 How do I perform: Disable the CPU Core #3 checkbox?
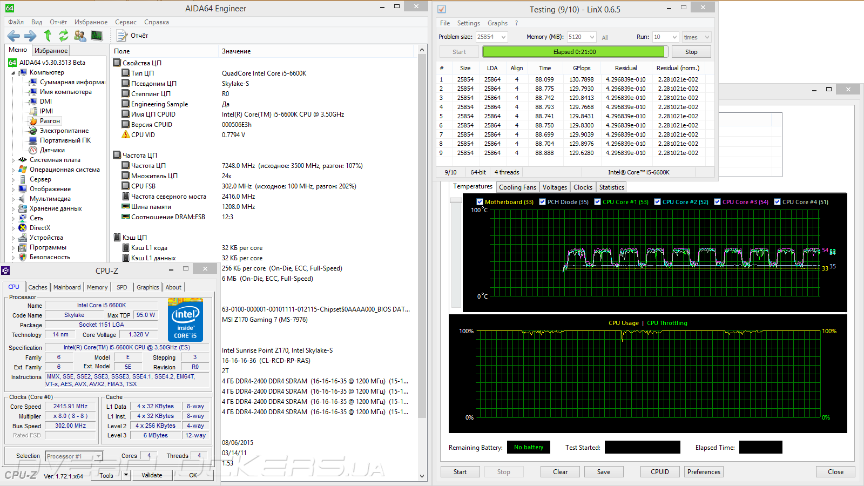717,202
